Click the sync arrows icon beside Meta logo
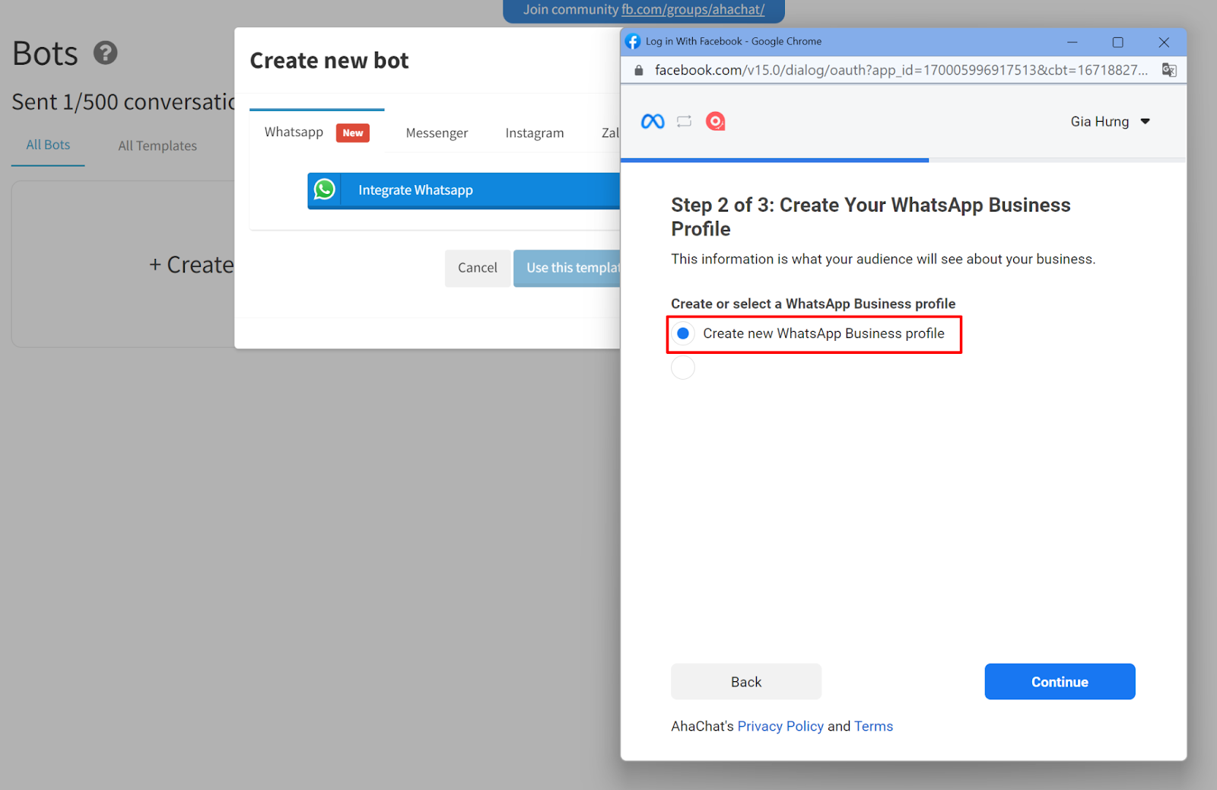1217x790 pixels. (685, 121)
